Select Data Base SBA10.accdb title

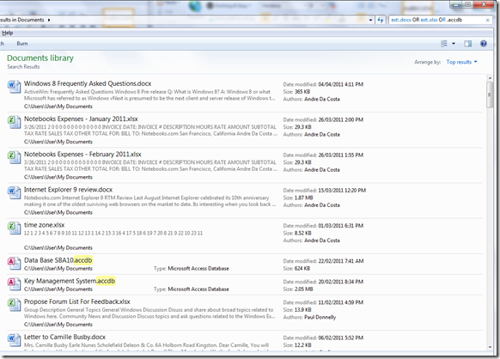click(x=58, y=260)
